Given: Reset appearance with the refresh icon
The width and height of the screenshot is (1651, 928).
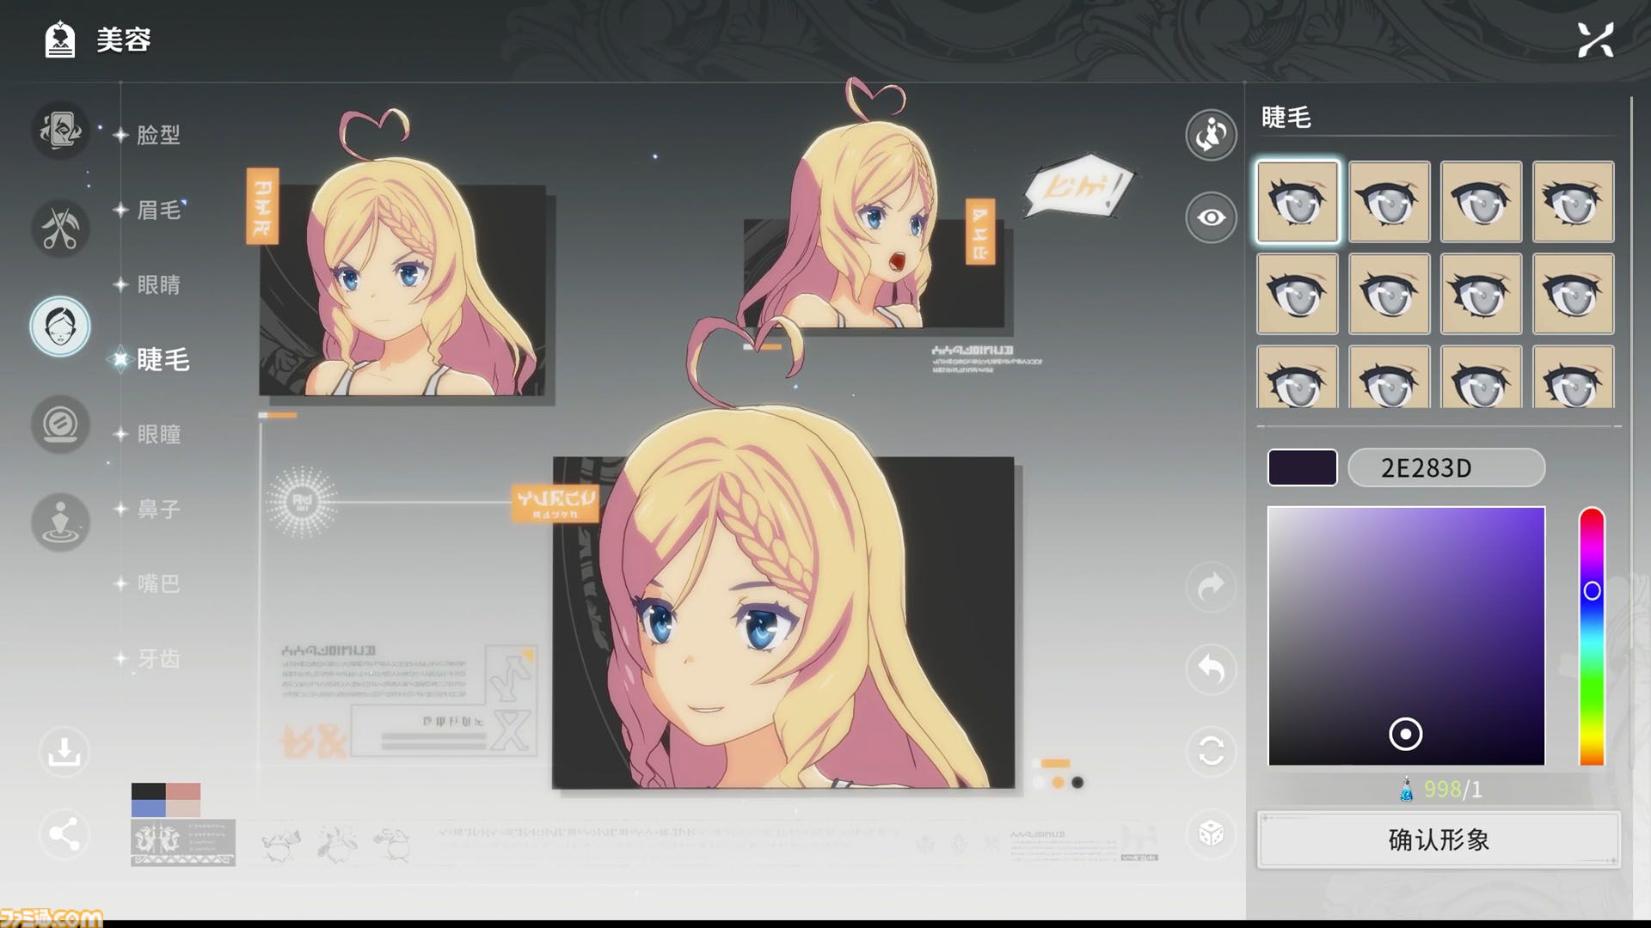Looking at the screenshot, I should coord(1212,751).
